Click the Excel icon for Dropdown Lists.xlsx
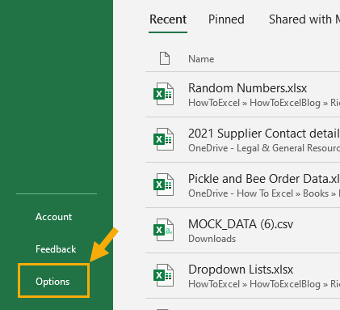The image size is (340, 310). coord(163,275)
